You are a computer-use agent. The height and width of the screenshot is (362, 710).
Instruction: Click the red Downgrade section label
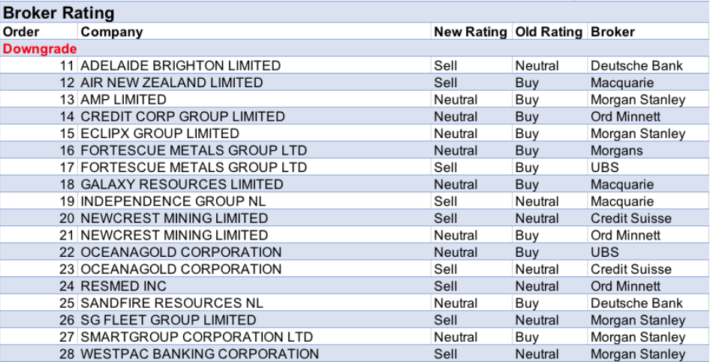pos(40,49)
